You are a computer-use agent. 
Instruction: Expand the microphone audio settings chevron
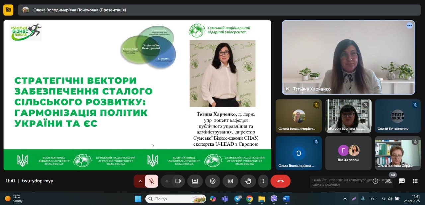pos(140,181)
